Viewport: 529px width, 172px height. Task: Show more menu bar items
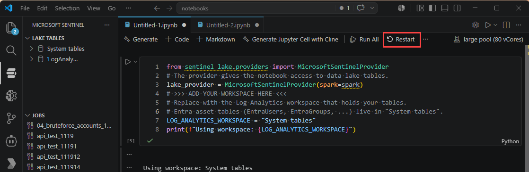128,8
